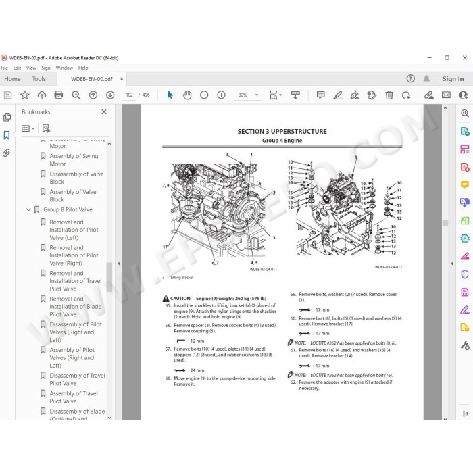Screen dimensions: 473x473
Task: Open the Window menu
Action: click(64, 68)
